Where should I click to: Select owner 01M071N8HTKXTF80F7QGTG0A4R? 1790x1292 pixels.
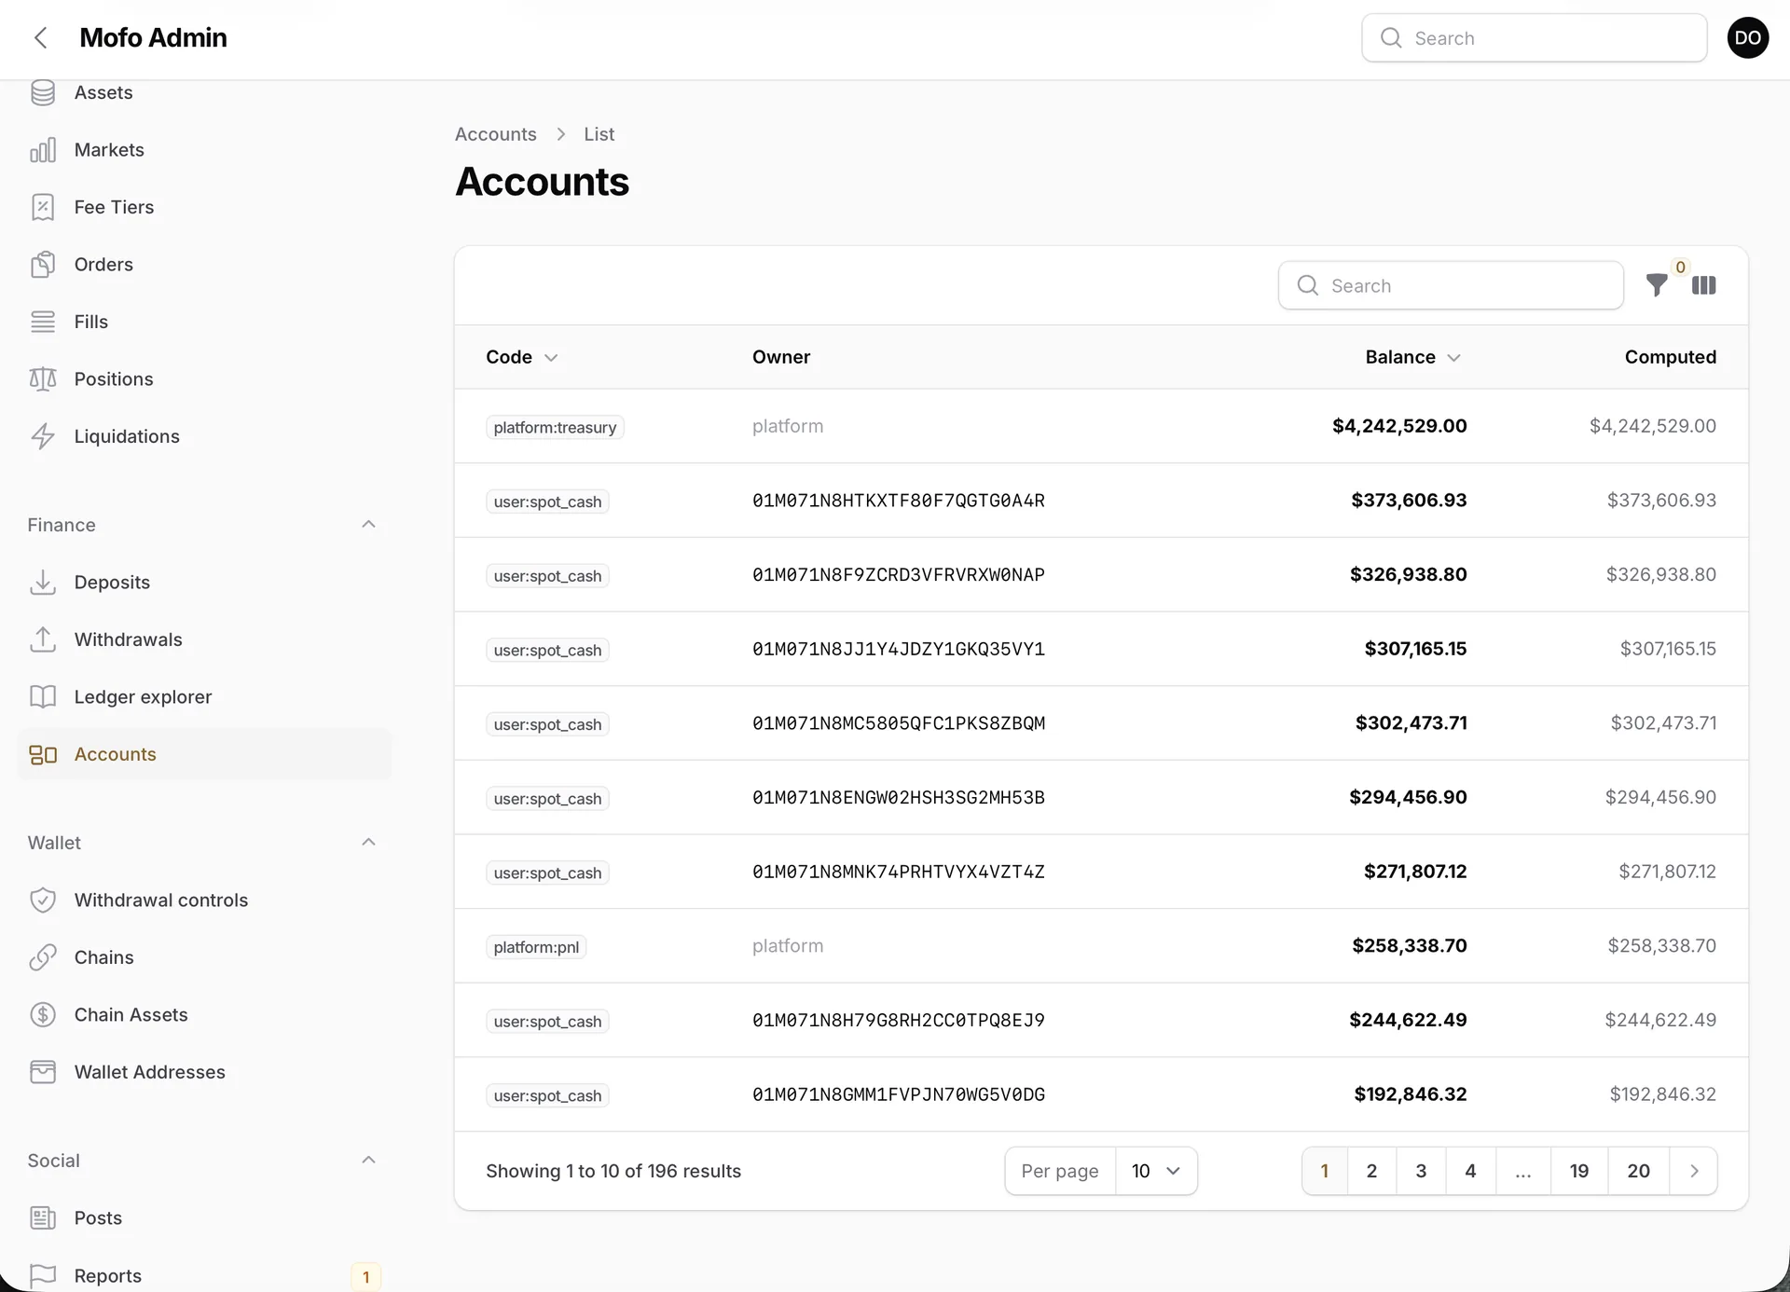[899, 501]
